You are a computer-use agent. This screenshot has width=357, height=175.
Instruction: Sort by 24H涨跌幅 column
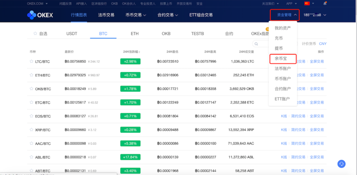pyautogui.click(x=132, y=52)
